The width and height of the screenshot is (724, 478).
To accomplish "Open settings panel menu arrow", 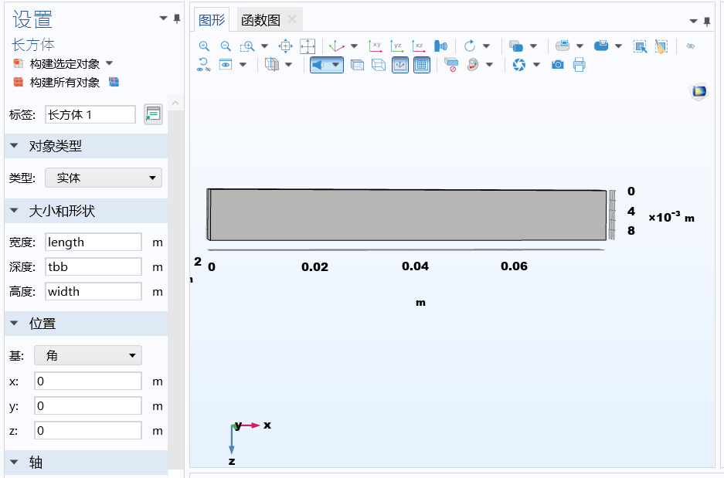I will click(164, 19).
